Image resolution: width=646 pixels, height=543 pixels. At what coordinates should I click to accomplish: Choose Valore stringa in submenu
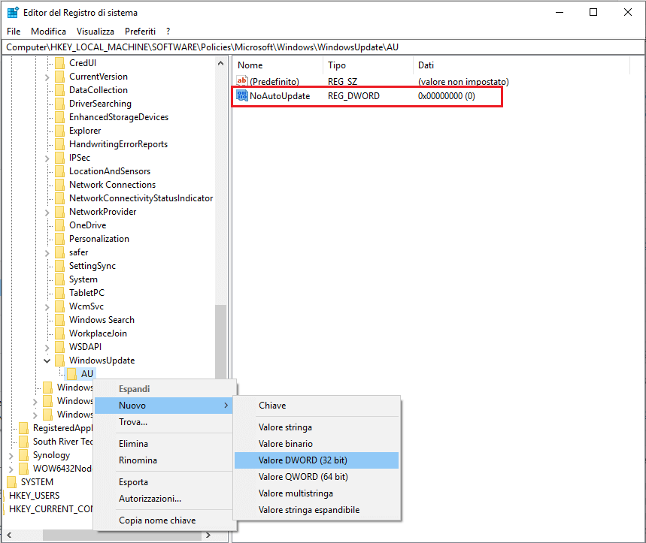pyautogui.click(x=317, y=427)
